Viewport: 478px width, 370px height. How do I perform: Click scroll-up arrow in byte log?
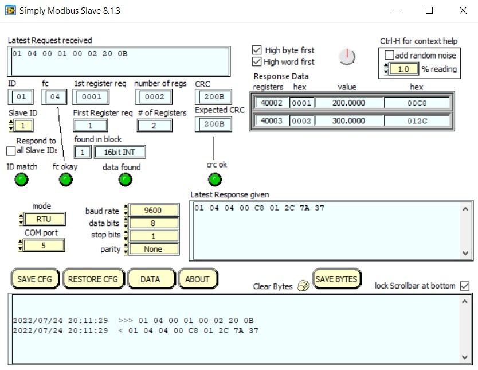point(465,302)
